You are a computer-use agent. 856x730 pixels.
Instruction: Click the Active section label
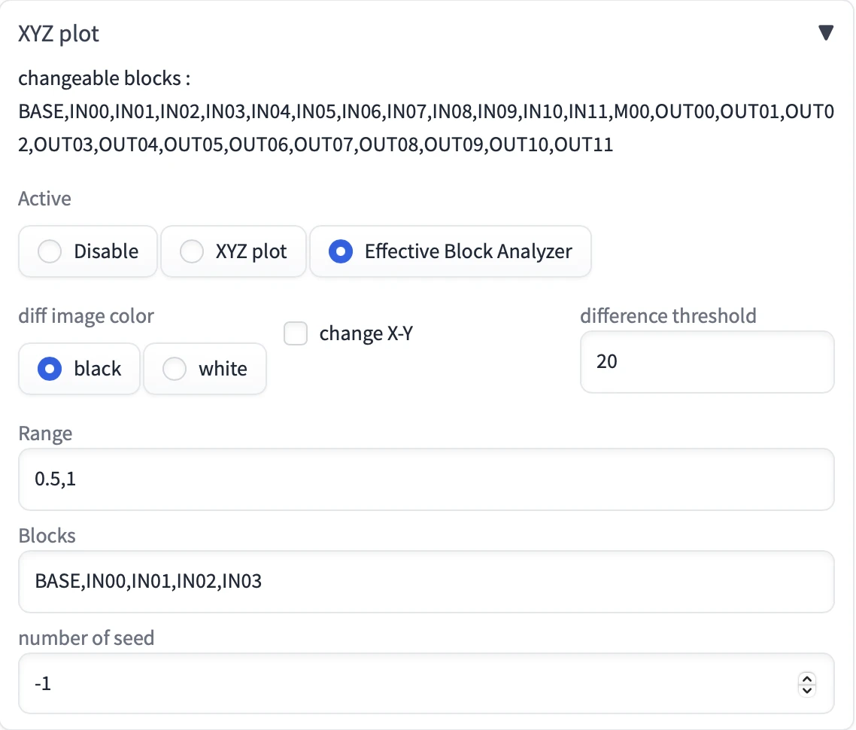(44, 199)
